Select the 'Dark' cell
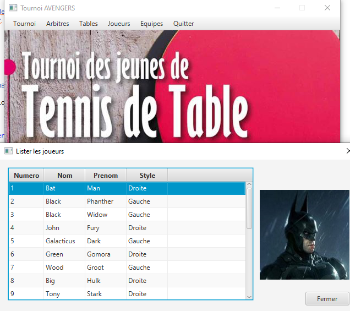This screenshot has width=350, height=311. click(x=106, y=241)
